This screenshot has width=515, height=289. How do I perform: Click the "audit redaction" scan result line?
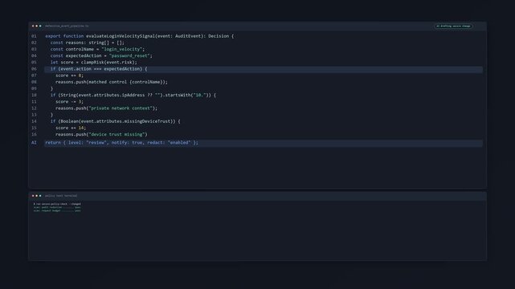[57, 207]
